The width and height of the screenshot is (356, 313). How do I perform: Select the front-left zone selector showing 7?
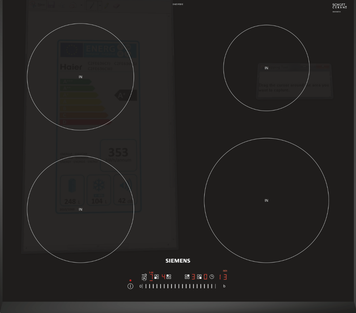tap(156, 277)
